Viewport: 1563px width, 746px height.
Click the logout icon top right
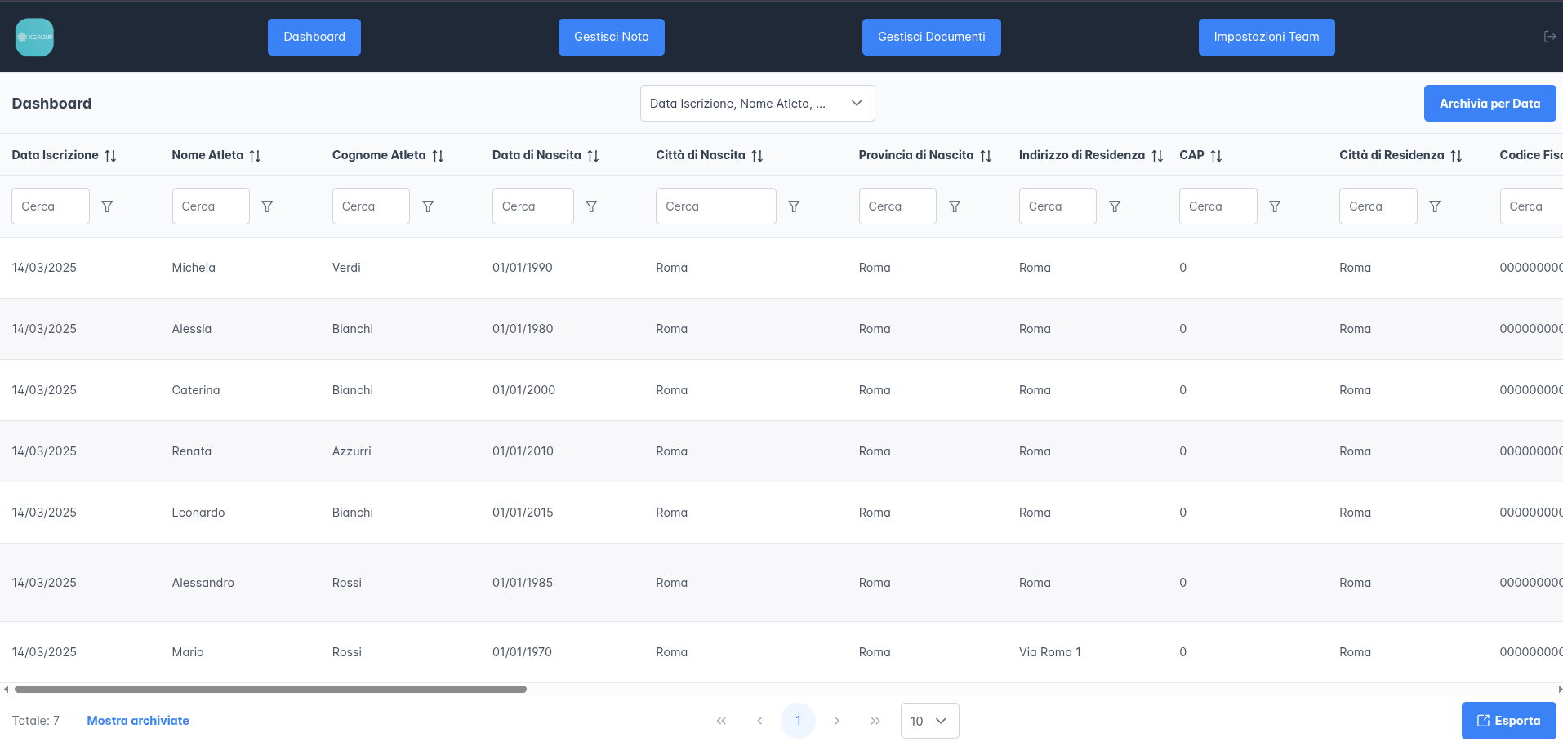tap(1549, 36)
